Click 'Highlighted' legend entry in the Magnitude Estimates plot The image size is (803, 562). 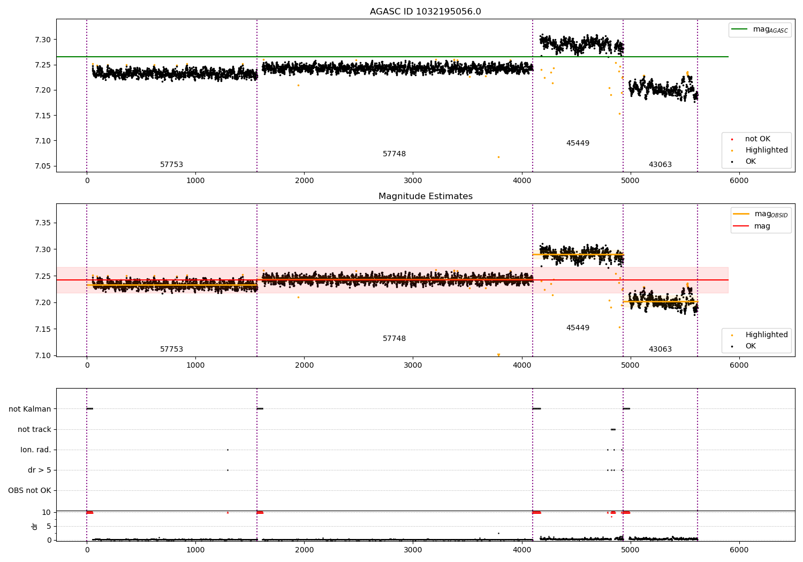767,335
